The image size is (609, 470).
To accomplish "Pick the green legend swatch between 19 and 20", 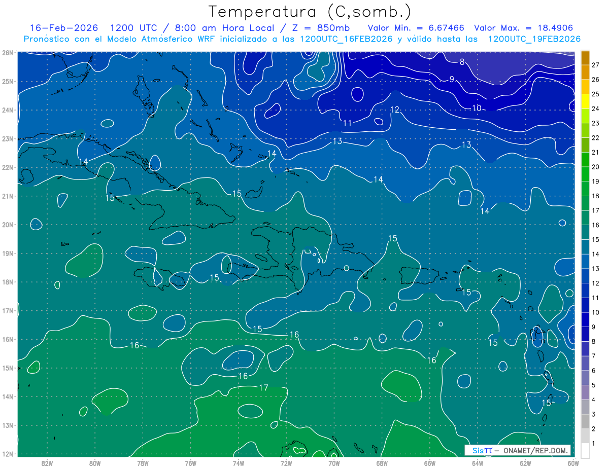I will click(586, 174).
